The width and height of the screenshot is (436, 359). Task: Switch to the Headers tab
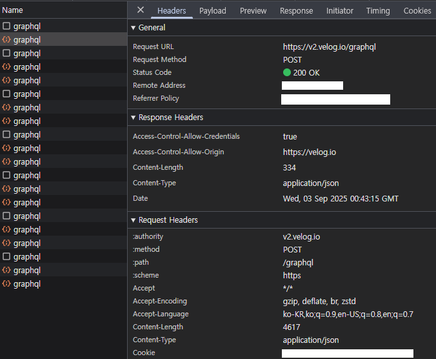tap(172, 11)
